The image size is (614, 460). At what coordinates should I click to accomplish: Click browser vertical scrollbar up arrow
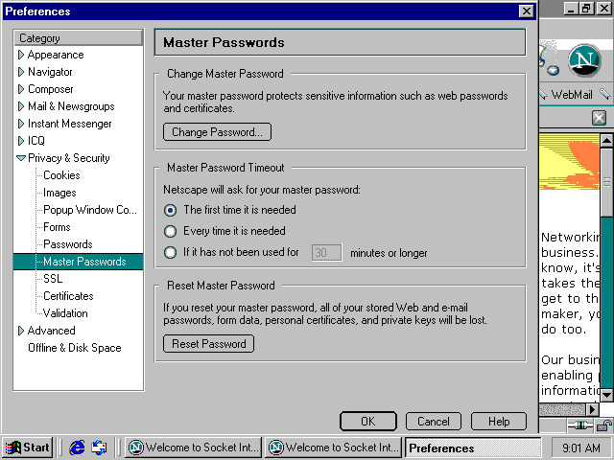tap(606, 140)
